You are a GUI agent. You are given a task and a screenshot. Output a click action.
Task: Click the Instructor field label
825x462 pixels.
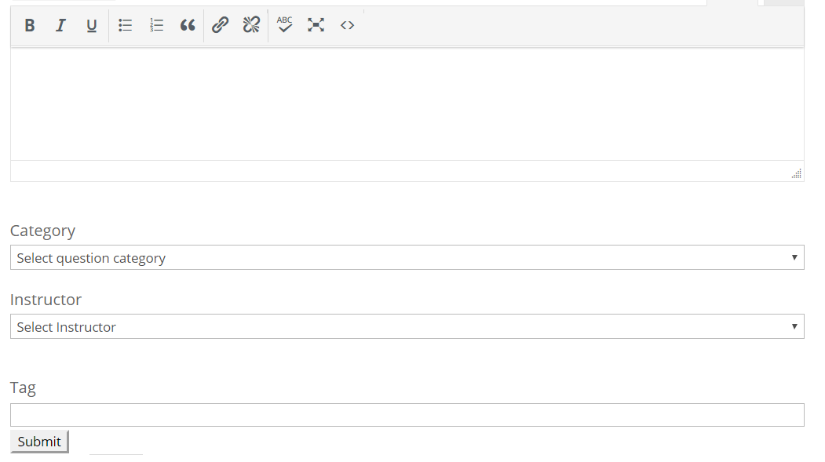pyautogui.click(x=46, y=300)
